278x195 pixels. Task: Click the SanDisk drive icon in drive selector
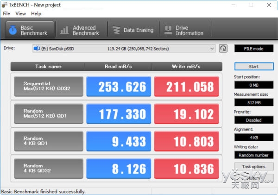click(37, 48)
